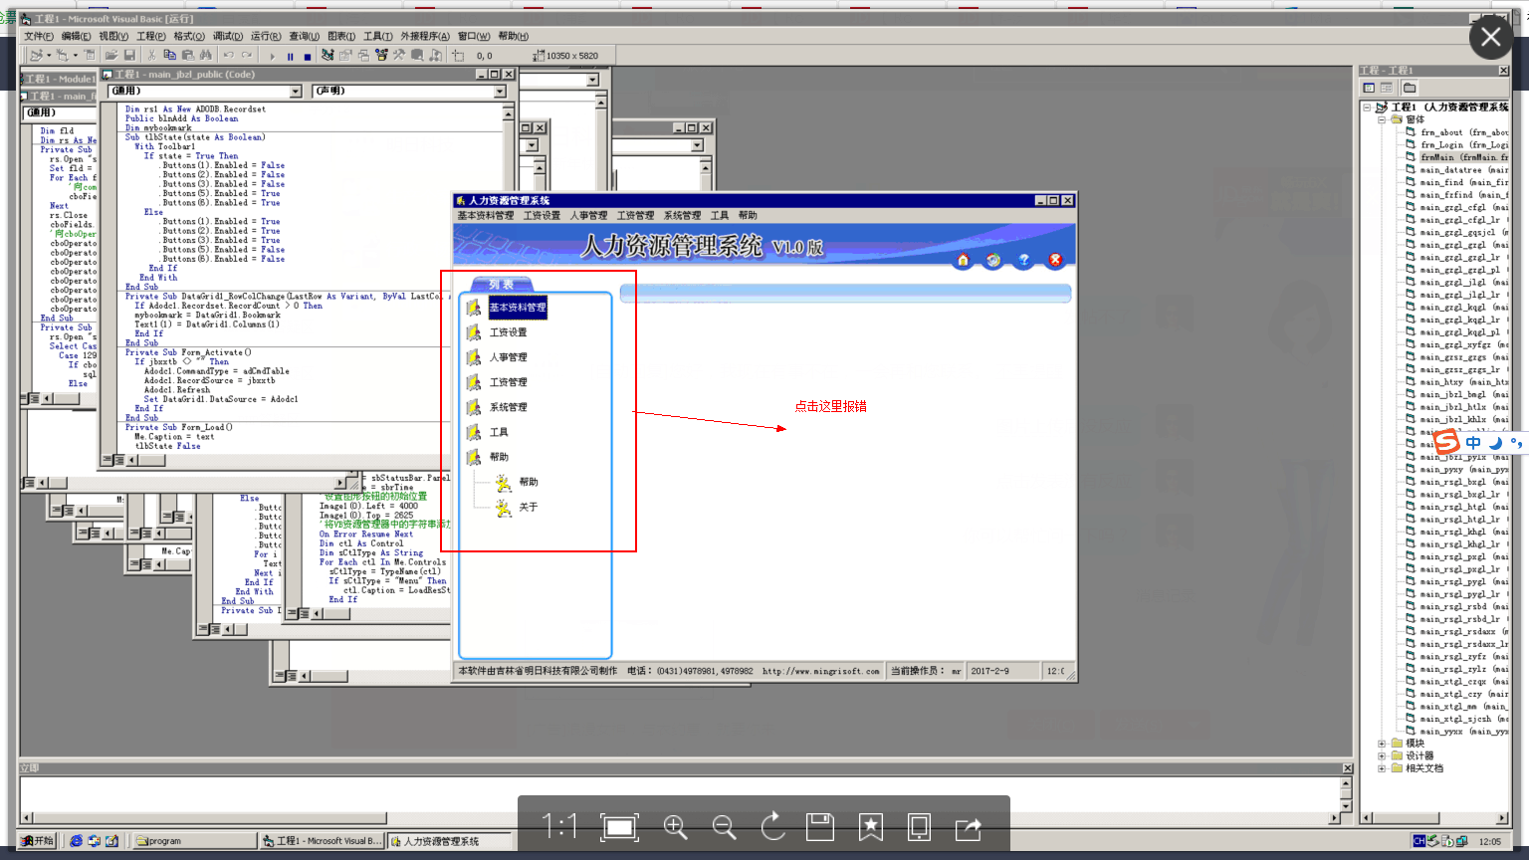
Task: Select 基本资料管理 tree node in HR system
Action: click(x=518, y=308)
